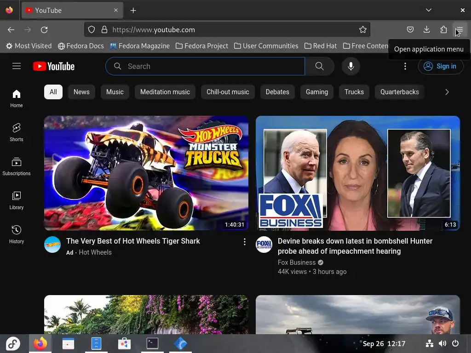Click the search magnifier button
This screenshot has width=471, height=353.
tap(319, 66)
